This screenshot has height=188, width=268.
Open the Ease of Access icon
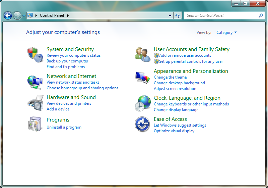(142, 124)
